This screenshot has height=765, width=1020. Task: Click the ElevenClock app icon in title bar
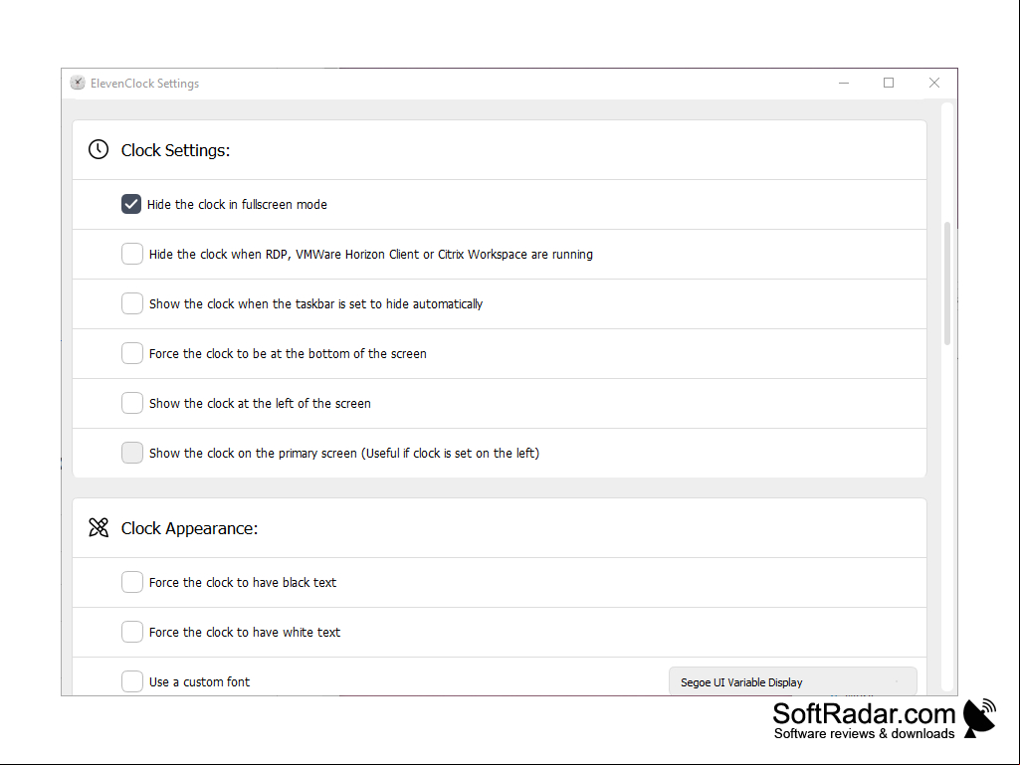click(x=78, y=83)
